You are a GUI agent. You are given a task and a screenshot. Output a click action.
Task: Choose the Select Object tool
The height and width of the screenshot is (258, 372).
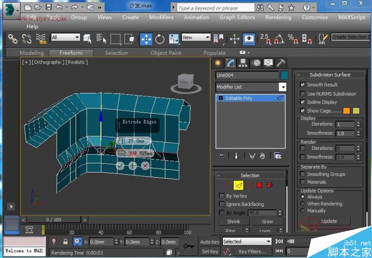(x=87, y=39)
